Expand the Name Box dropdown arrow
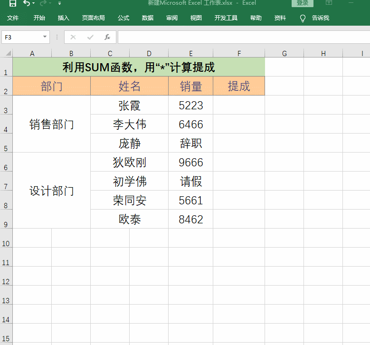Image resolution: width=370 pixels, height=345 pixels. 45,37
